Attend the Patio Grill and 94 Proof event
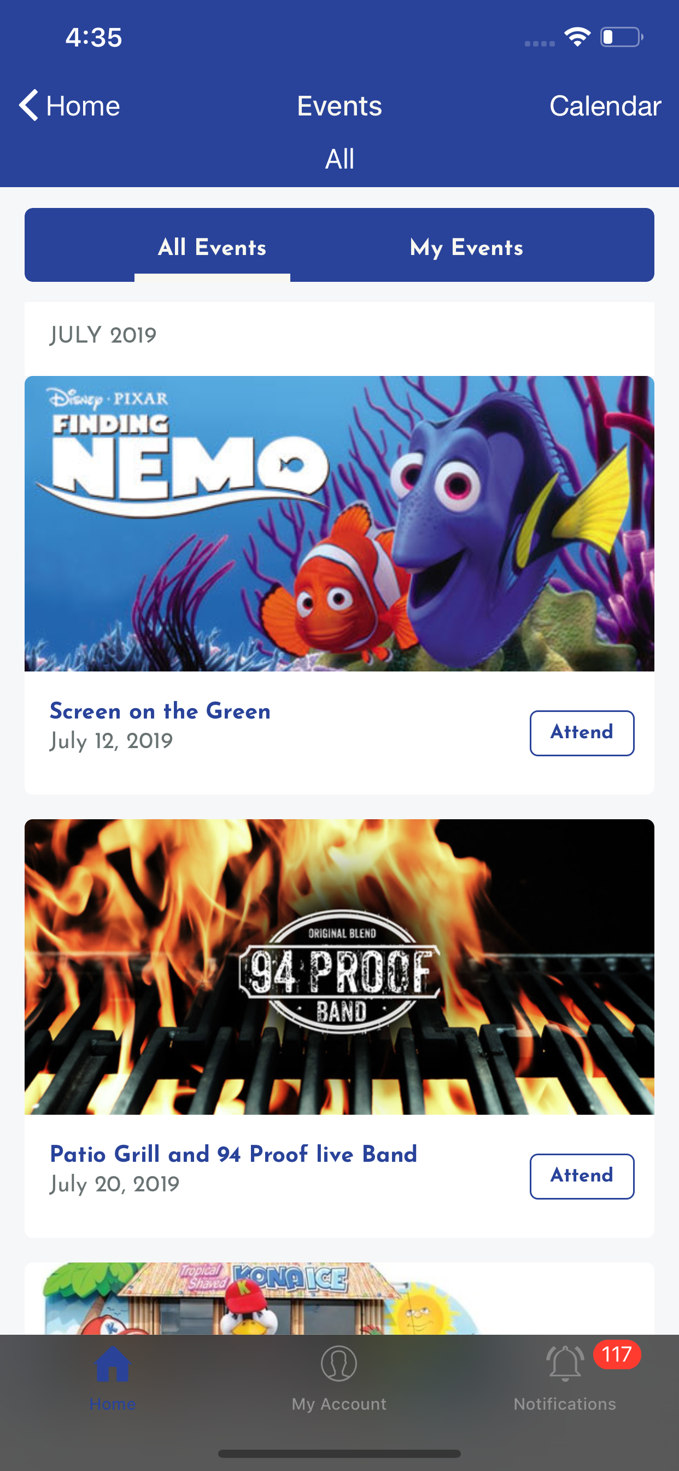Viewport: 679px width, 1471px height. click(x=582, y=1176)
